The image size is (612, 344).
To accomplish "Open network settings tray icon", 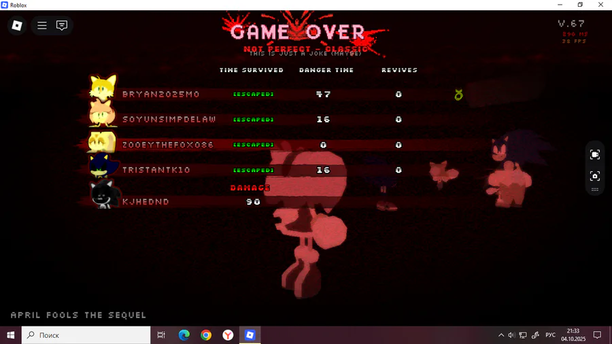I will (x=523, y=335).
